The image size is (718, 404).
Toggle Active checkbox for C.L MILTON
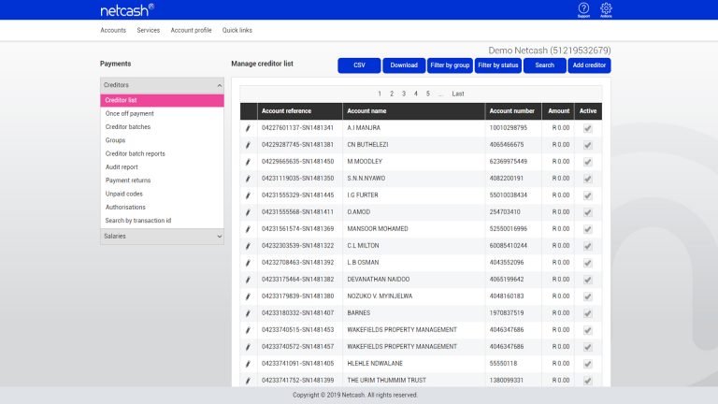[587, 246]
